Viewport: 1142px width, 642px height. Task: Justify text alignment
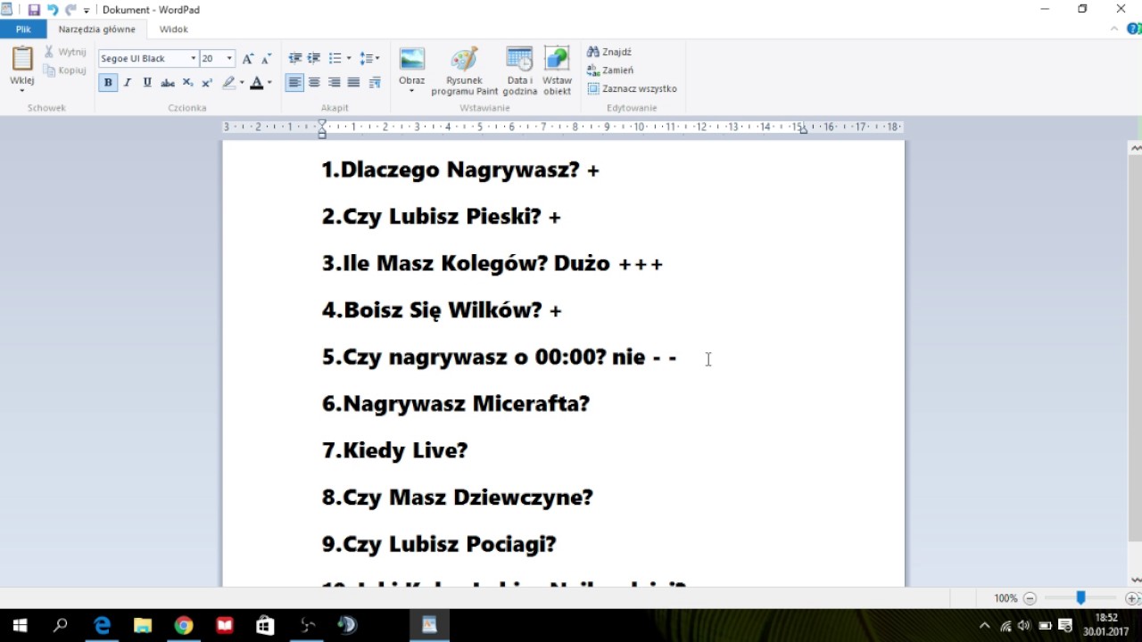[353, 83]
